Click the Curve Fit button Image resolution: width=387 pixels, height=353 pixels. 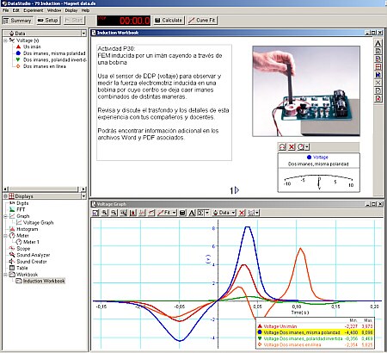click(x=202, y=21)
